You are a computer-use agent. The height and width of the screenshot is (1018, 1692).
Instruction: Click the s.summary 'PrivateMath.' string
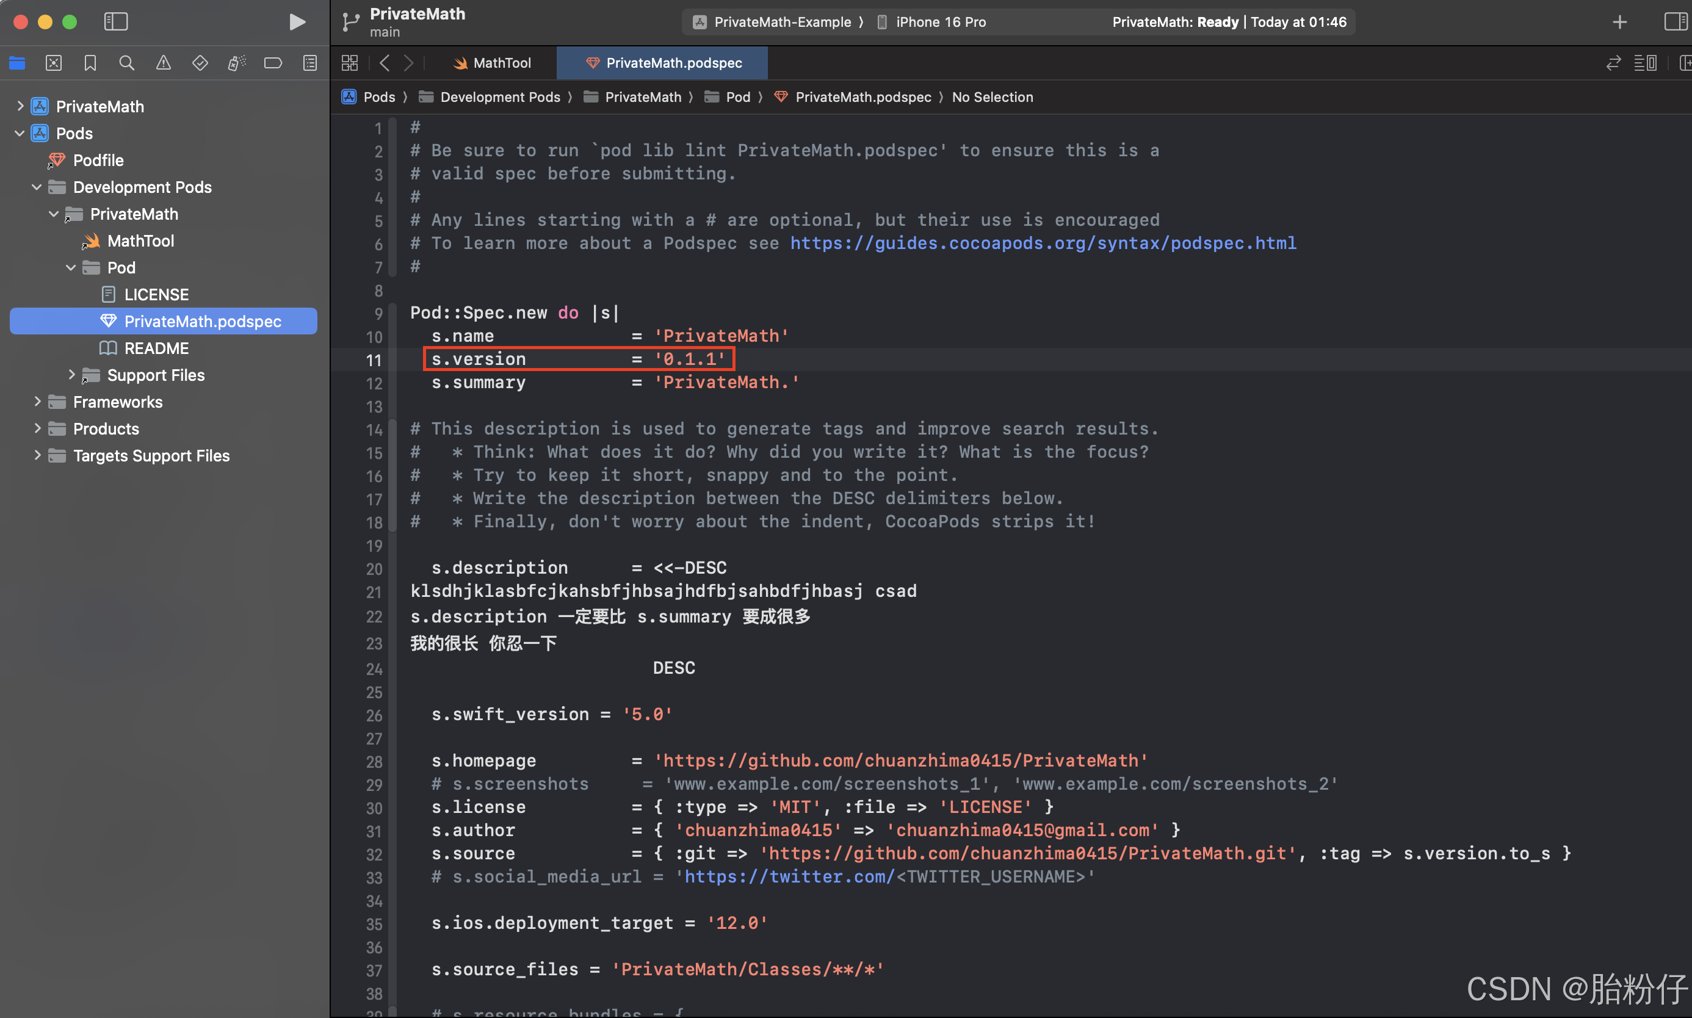click(x=726, y=382)
